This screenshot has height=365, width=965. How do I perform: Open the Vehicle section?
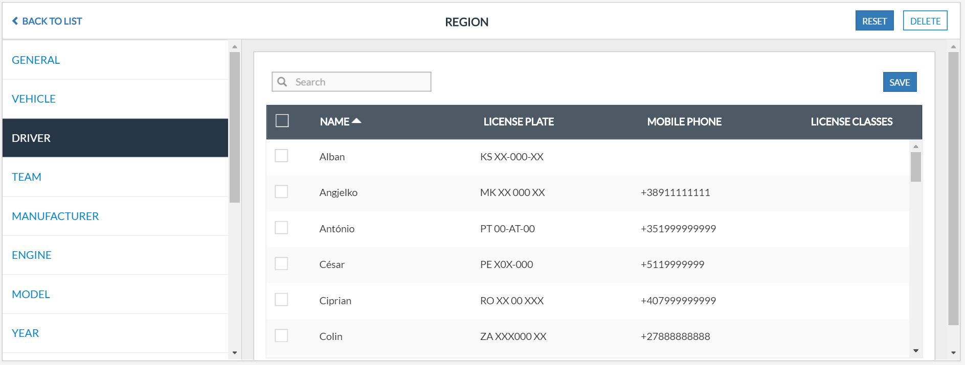click(34, 99)
